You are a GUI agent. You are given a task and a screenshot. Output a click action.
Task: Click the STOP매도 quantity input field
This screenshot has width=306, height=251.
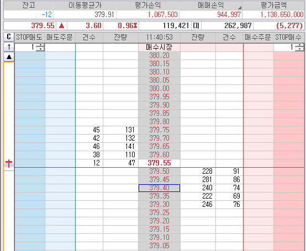(x=26, y=47)
